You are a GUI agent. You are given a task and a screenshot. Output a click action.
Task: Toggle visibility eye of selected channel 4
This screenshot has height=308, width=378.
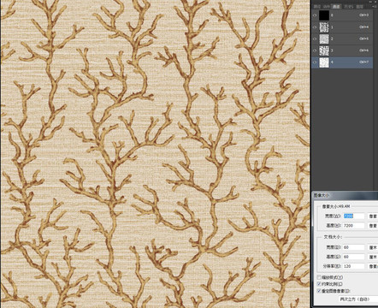coord(315,62)
